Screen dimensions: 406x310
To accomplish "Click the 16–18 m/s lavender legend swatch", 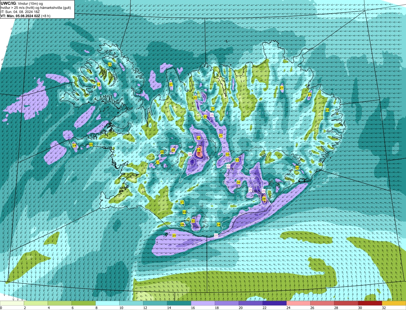I will coord(203,303).
